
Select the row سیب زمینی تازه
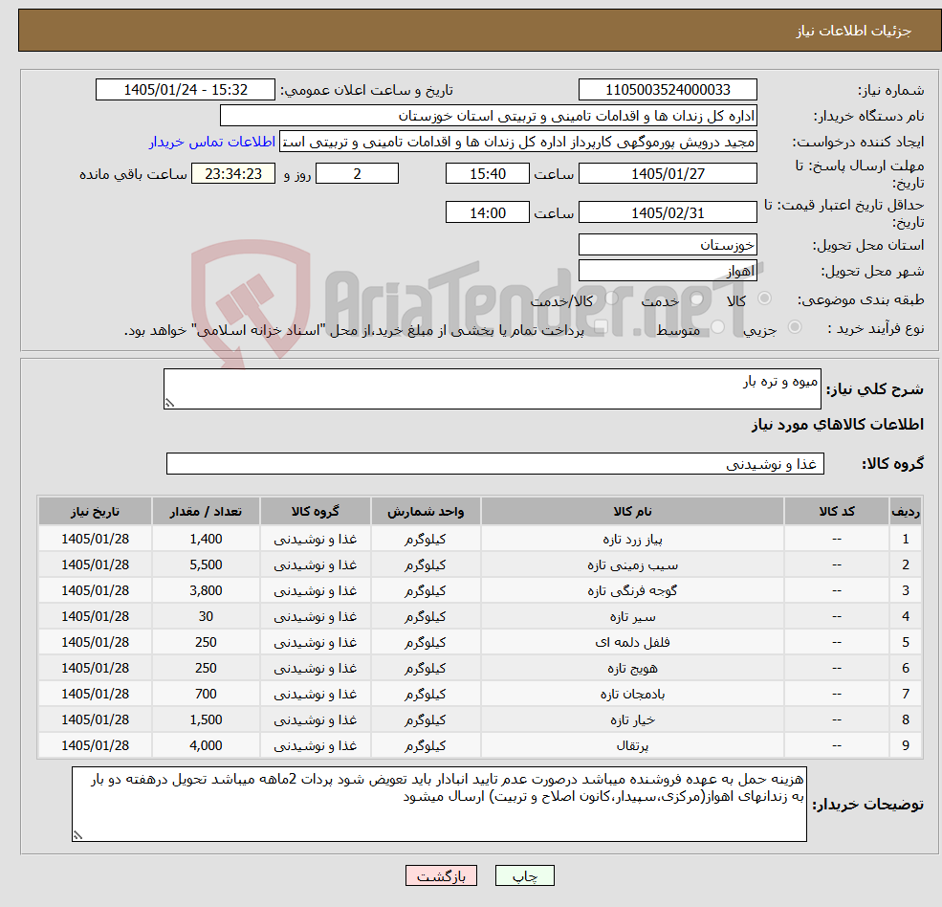(x=479, y=565)
